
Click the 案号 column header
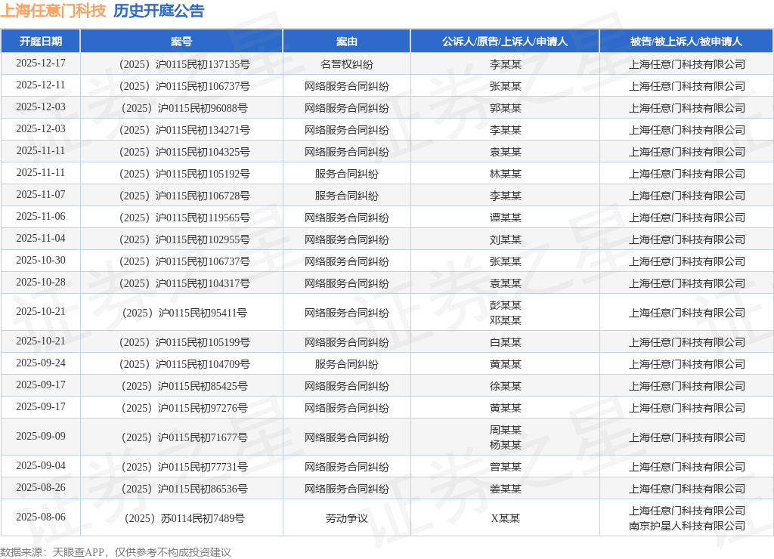pyautogui.click(x=181, y=42)
